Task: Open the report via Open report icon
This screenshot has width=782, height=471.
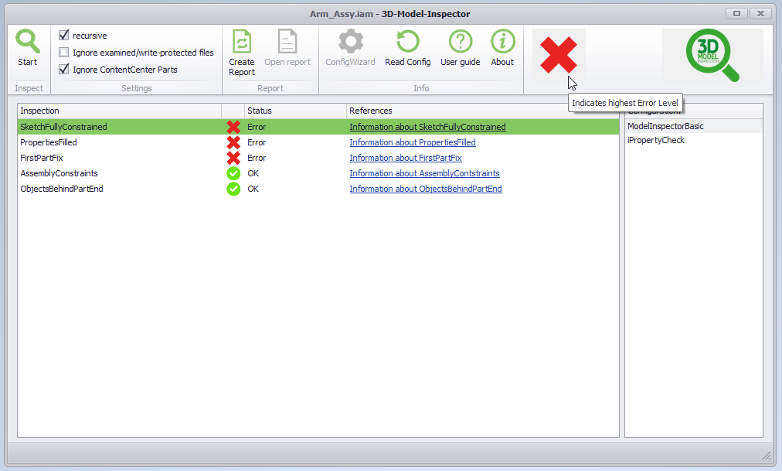Action: pos(287,42)
